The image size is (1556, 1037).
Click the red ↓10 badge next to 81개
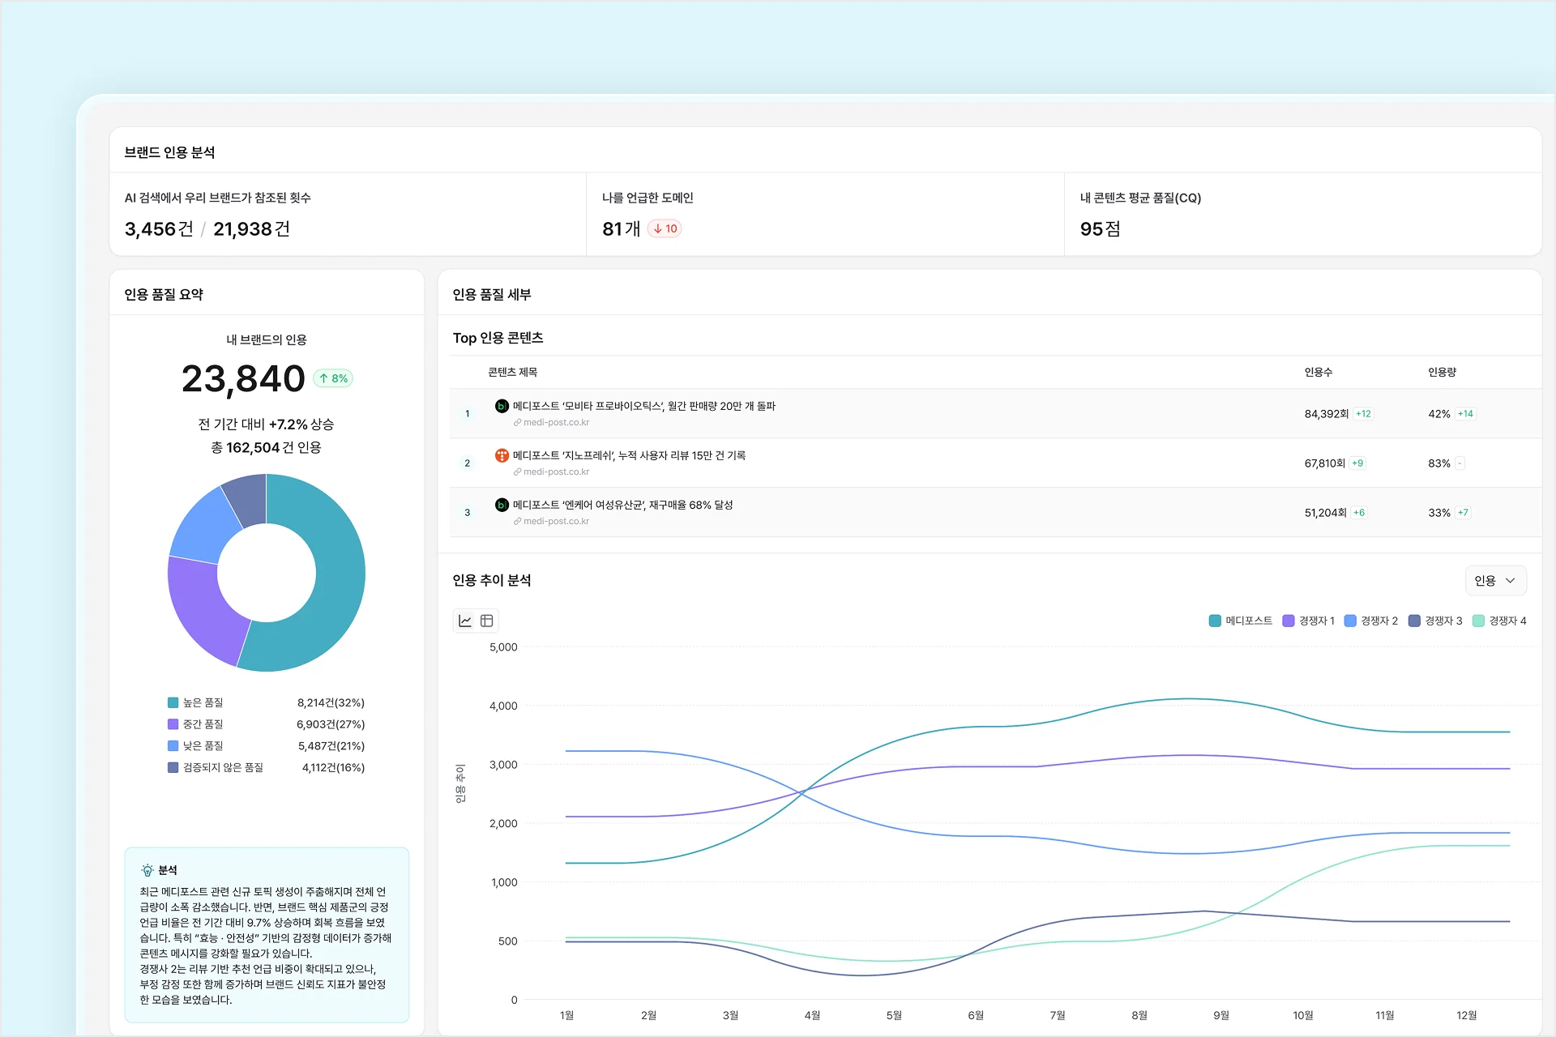click(665, 228)
